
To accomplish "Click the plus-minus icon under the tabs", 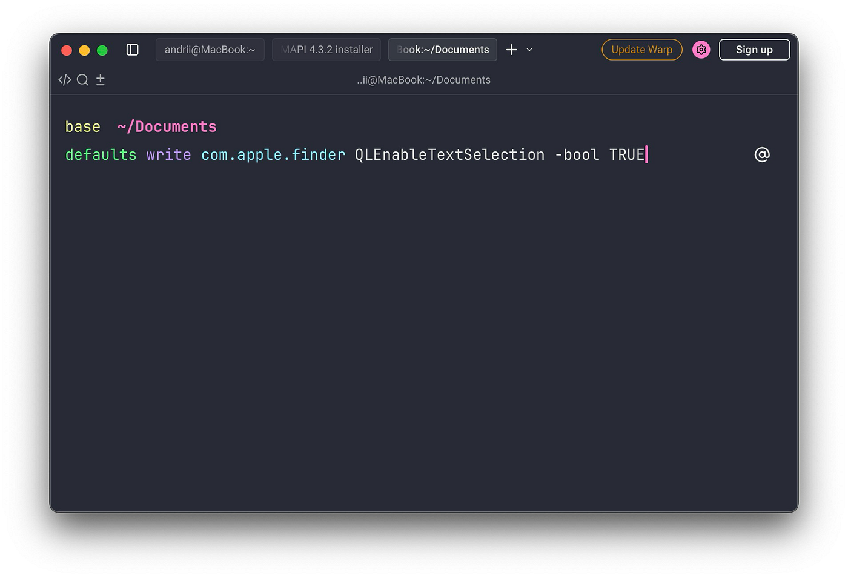I will (x=101, y=80).
